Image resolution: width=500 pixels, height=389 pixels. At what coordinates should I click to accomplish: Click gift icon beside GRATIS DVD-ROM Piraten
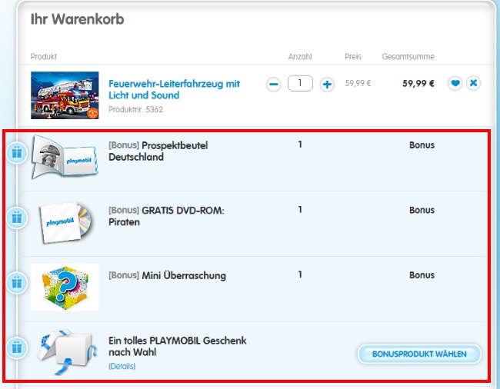(x=17, y=218)
